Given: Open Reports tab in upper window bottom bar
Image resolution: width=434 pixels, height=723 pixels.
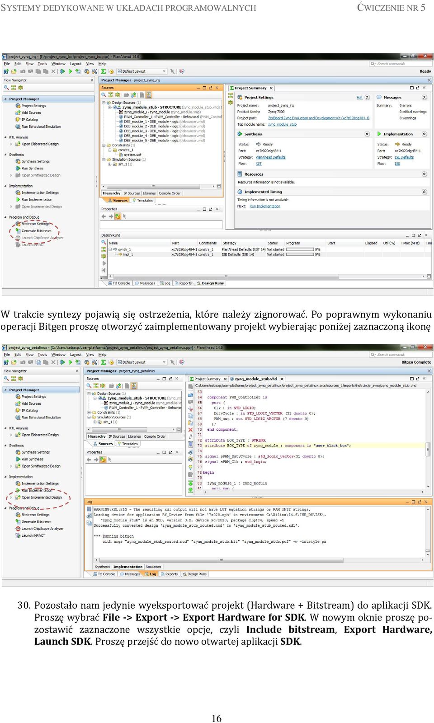Looking at the screenshot, I should click(x=183, y=283).
